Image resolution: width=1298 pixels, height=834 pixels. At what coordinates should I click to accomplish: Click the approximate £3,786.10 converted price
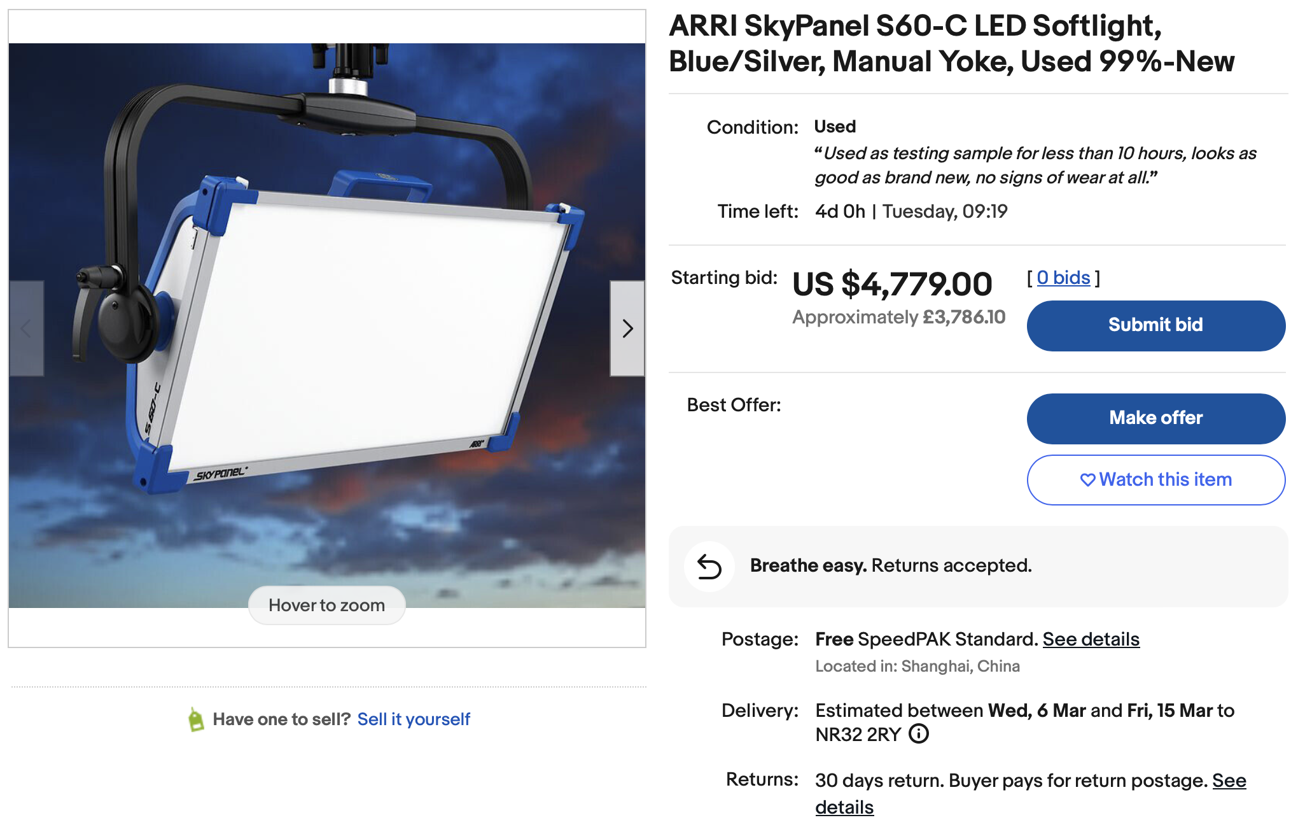pyautogui.click(x=898, y=317)
